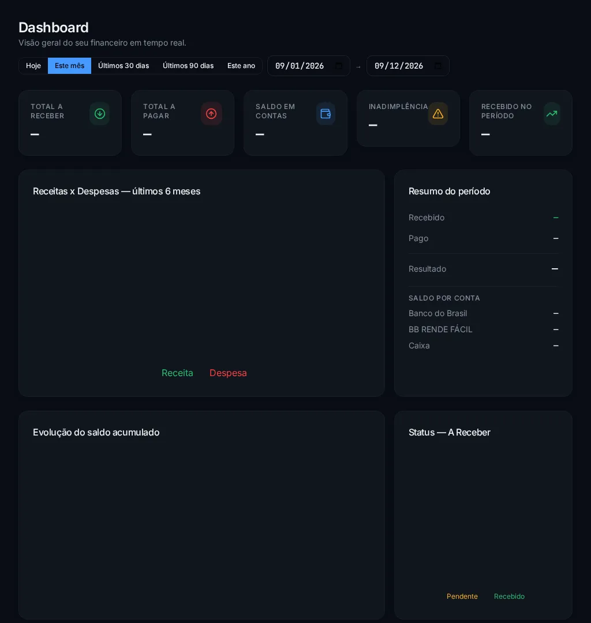Image resolution: width=591 pixels, height=623 pixels.
Task: Toggle the Recebido legend in Status chart
Action: pyautogui.click(x=509, y=596)
